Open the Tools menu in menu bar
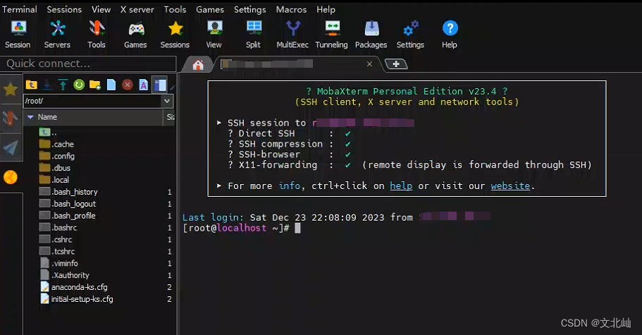 [x=175, y=9]
